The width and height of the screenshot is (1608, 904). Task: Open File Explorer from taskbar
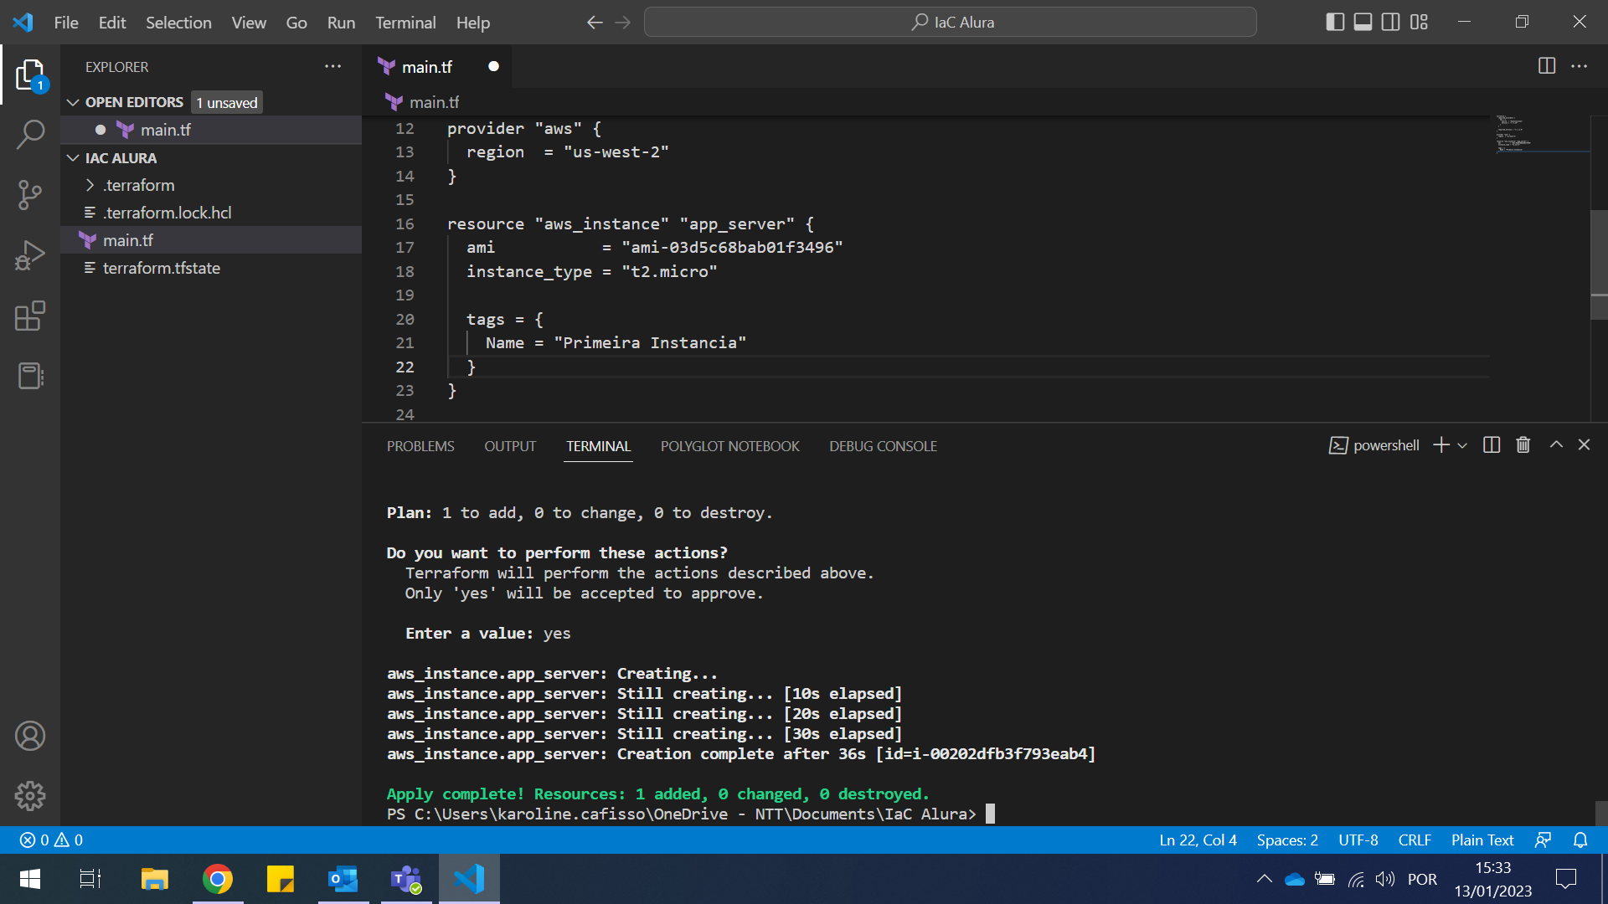tap(155, 879)
